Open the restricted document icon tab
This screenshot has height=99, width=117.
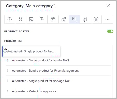click(x=42, y=20)
